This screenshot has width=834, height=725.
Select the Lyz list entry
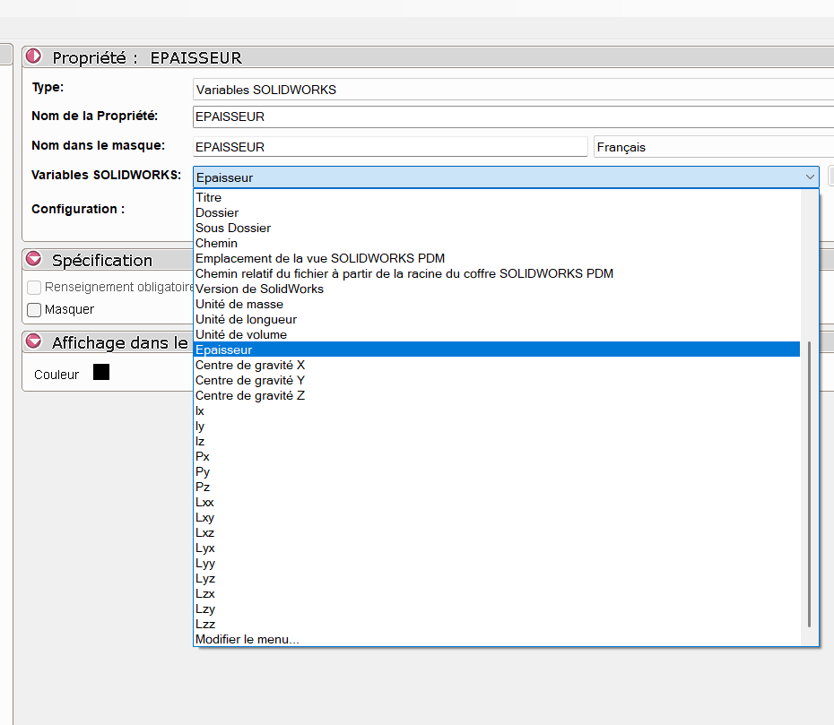[x=497, y=578]
